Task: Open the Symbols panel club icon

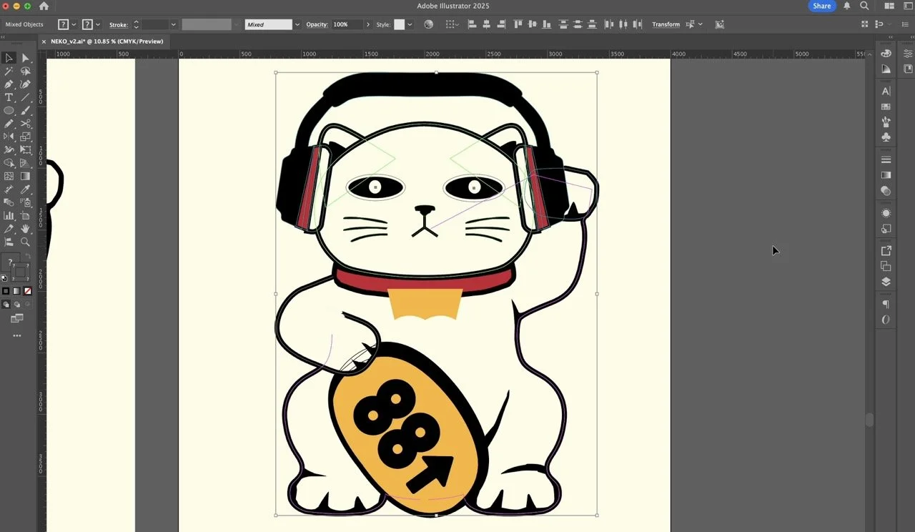Action: pyautogui.click(x=886, y=137)
